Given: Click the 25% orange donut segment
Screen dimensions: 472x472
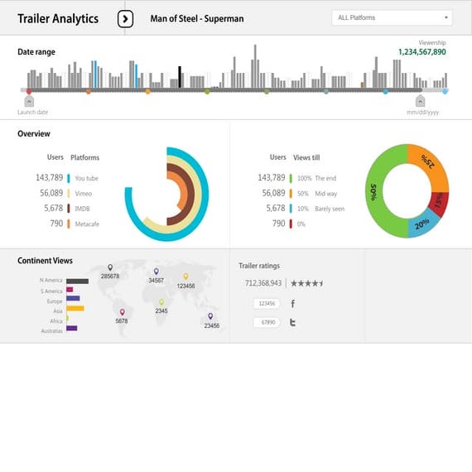Looking at the screenshot, I should click(x=431, y=164).
